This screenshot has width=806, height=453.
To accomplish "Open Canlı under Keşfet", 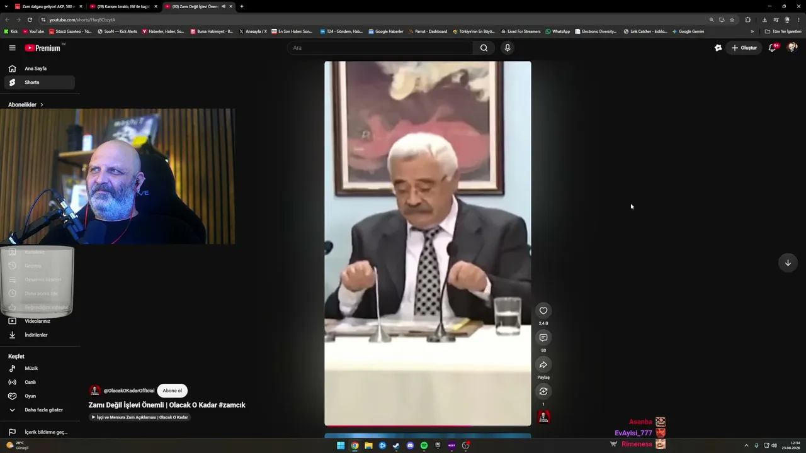I will (x=39, y=382).
